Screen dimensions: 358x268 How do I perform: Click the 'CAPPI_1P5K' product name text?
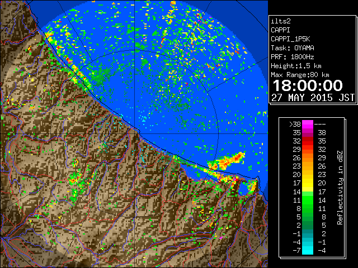click(x=290, y=39)
